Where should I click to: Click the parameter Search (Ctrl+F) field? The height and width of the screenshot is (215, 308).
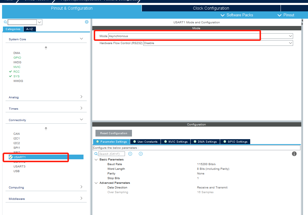point(112,154)
